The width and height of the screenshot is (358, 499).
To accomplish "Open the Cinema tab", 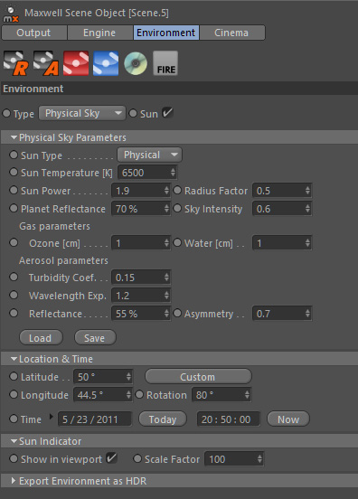I will [x=231, y=33].
